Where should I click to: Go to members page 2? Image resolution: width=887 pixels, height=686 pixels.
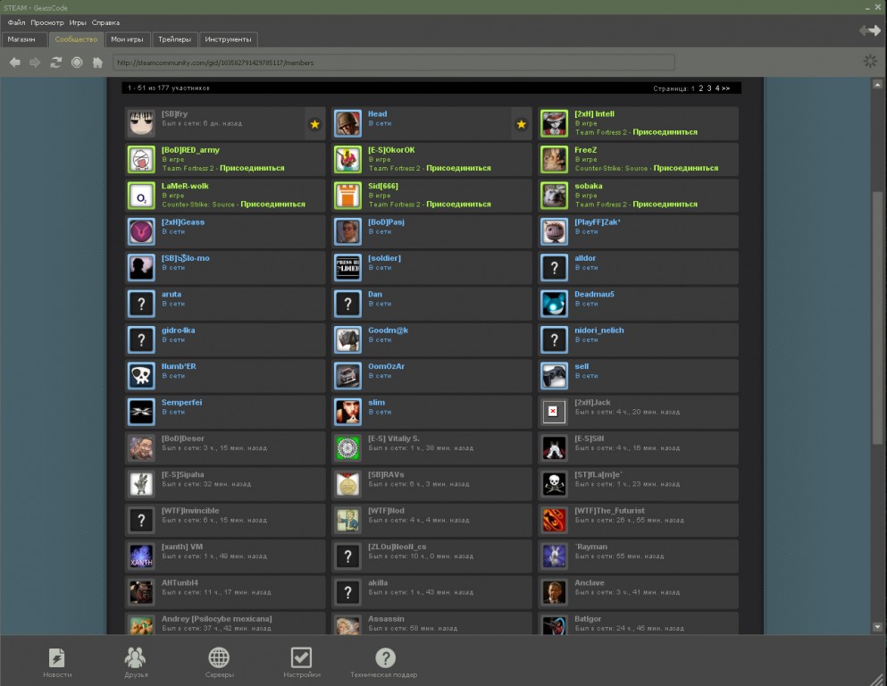(701, 88)
